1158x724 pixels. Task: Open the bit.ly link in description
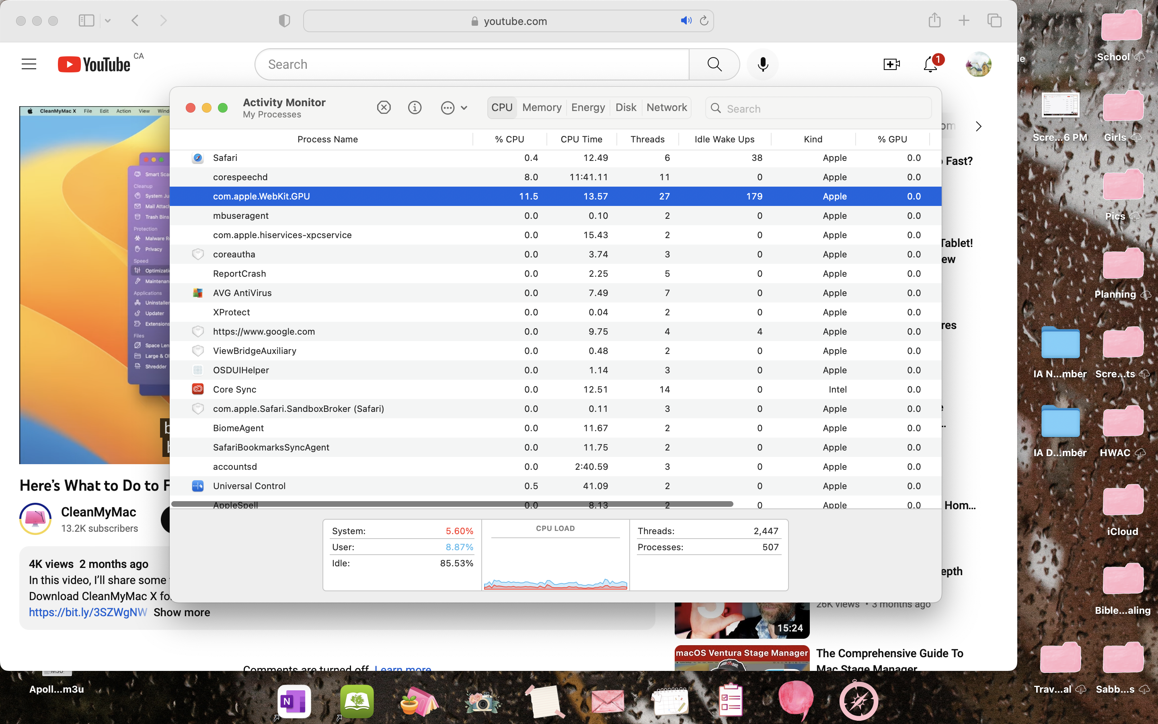88,613
